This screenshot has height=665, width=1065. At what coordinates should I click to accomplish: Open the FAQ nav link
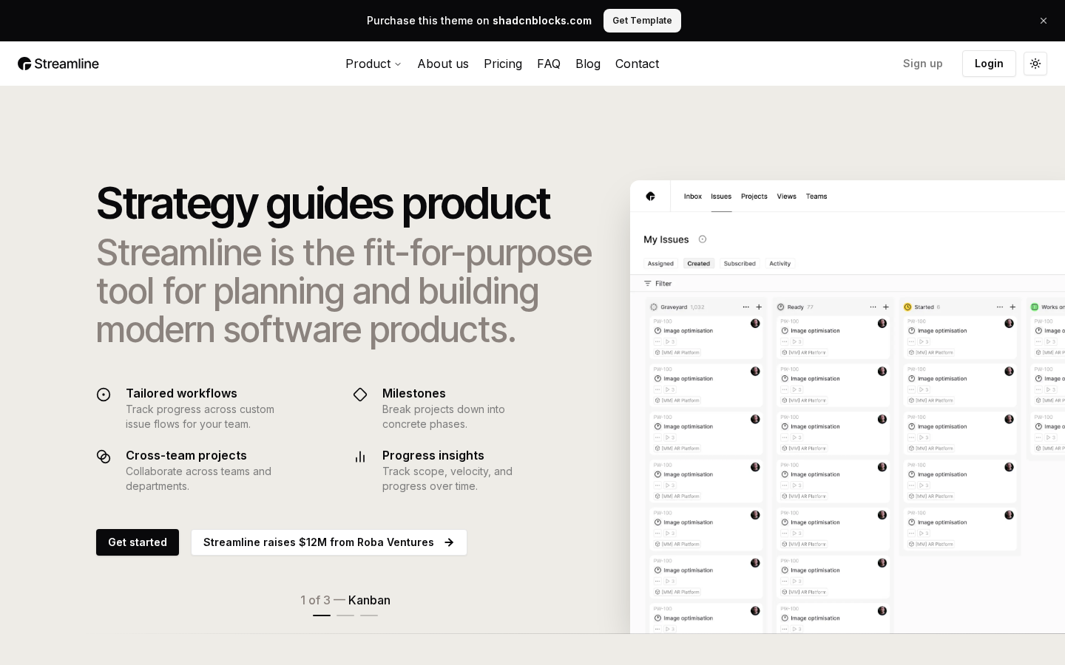tap(549, 64)
